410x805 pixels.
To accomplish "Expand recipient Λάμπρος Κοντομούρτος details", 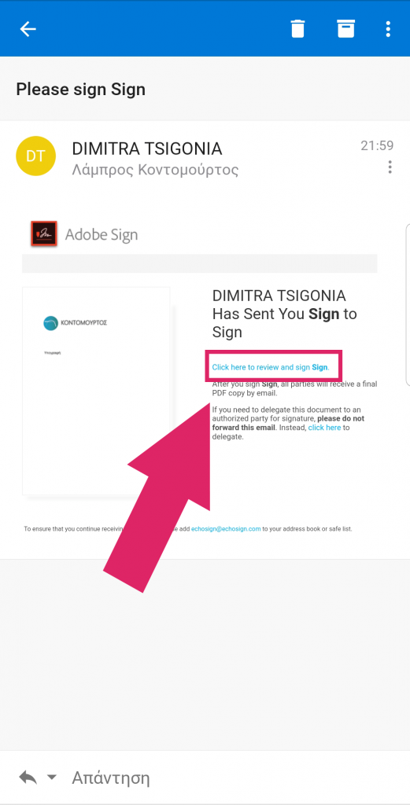I will (x=155, y=170).
